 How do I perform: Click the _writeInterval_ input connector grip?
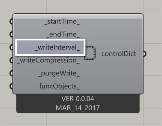pyautogui.click(x=11, y=47)
